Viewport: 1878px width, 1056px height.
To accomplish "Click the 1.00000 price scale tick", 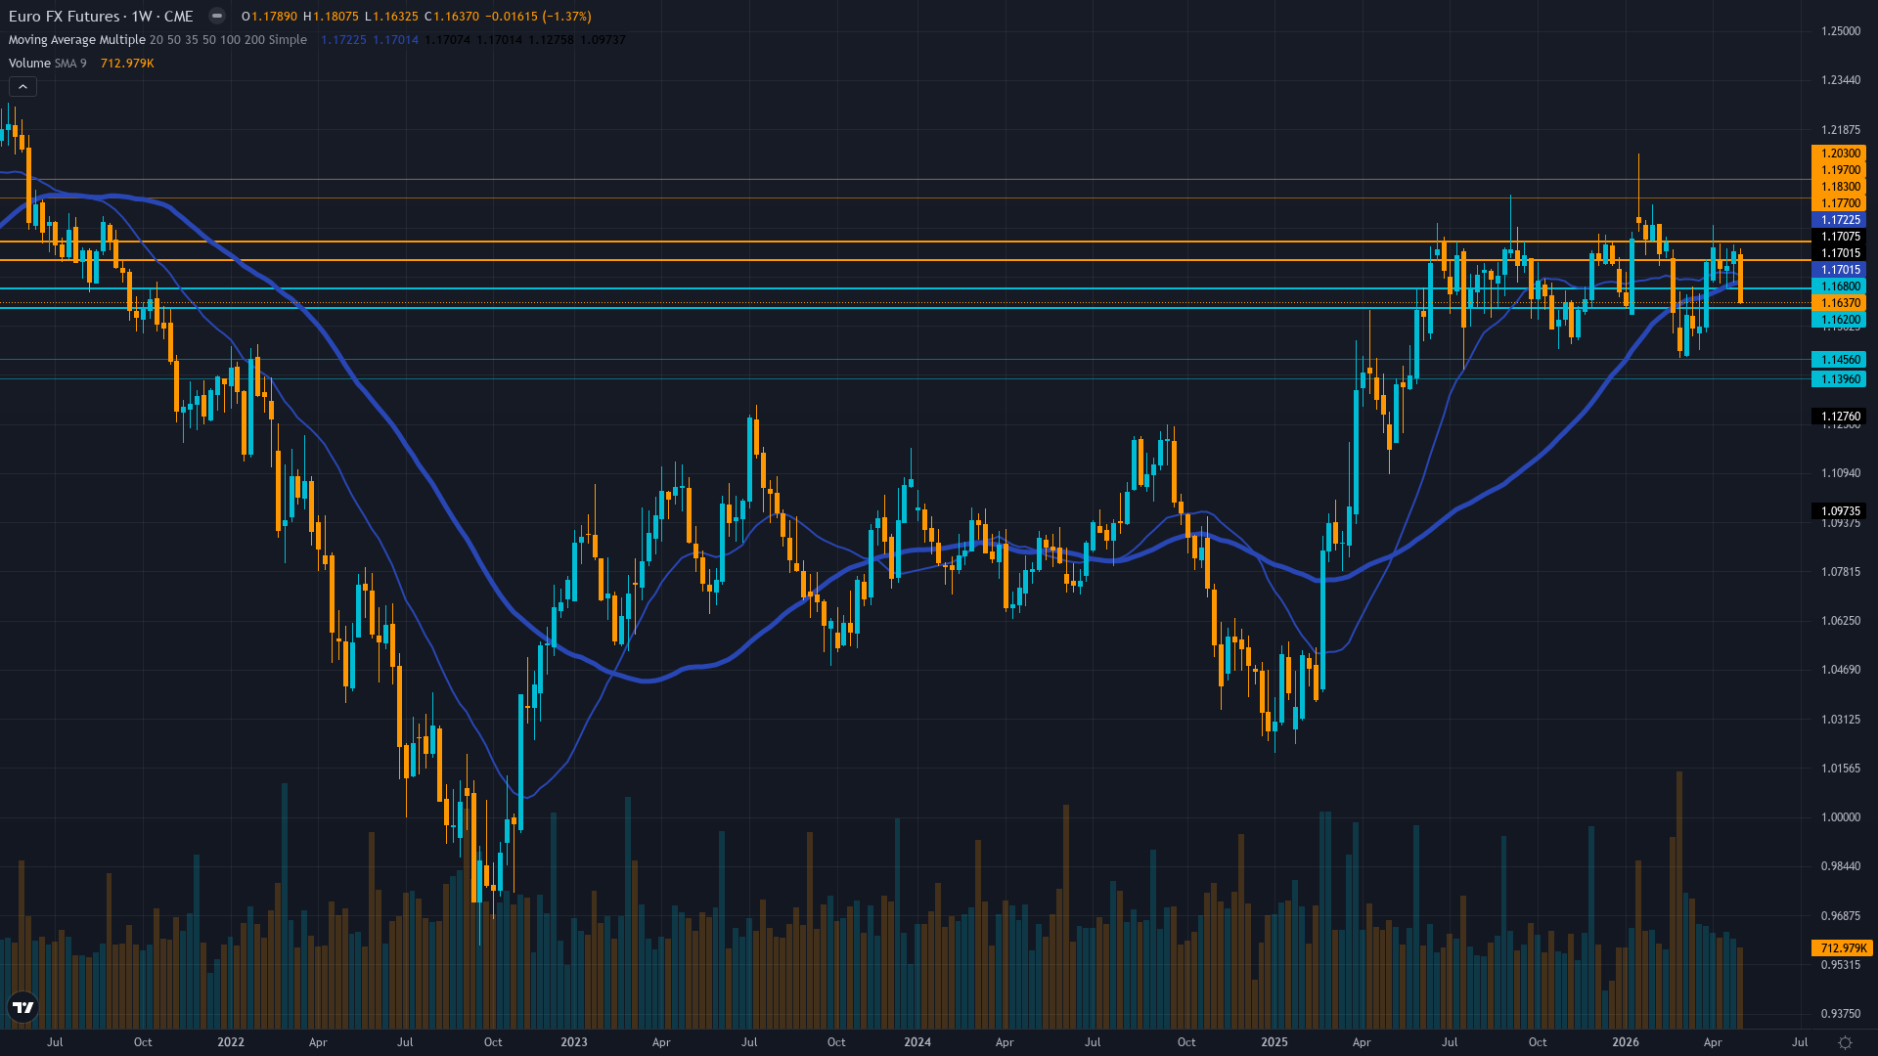I will click(1841, 817).
